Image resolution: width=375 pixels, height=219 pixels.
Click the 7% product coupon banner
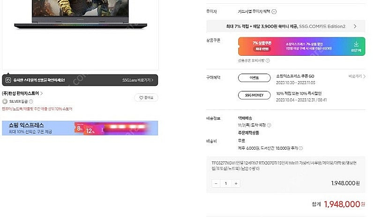[x=301, y=46]
